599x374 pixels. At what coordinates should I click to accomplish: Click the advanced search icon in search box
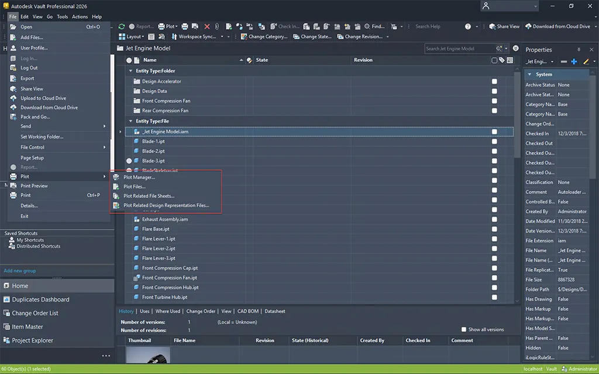(499, 49)
